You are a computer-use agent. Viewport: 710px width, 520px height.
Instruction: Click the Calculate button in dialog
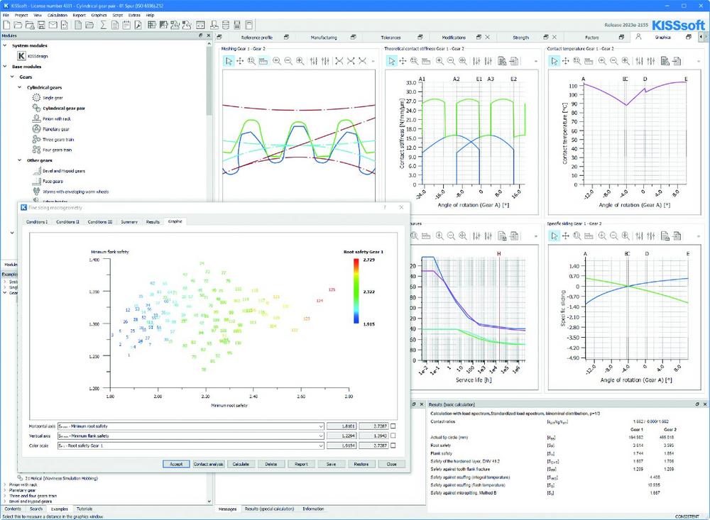coord(241,464)
